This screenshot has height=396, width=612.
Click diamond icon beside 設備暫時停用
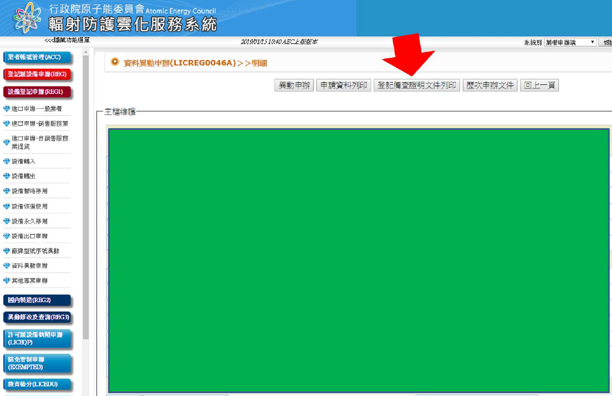[x=7, y=191]
